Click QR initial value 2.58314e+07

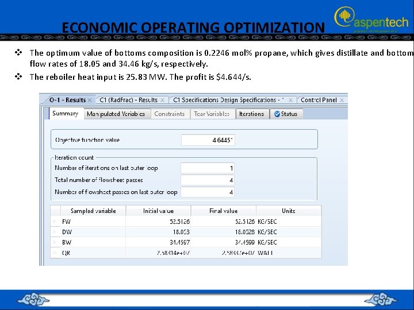coord(159,253)
